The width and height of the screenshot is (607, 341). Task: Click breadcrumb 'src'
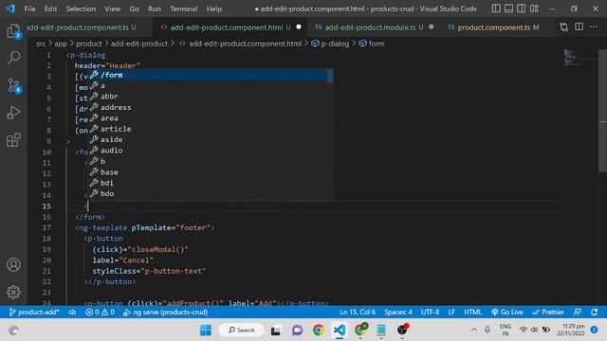[41, 44]
